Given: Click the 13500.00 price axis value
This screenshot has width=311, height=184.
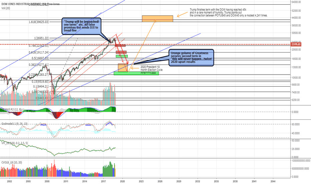Looking at the screenshot, I should pos(296,67).
